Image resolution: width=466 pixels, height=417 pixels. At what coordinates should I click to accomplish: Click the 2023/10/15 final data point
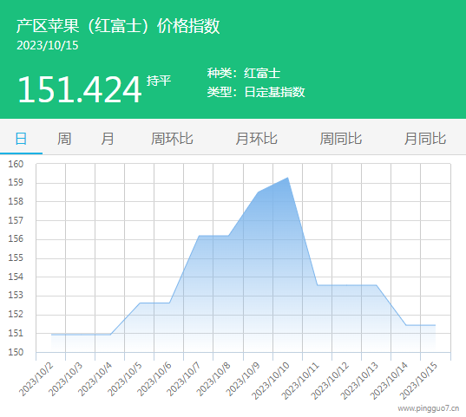coord(435,325)
